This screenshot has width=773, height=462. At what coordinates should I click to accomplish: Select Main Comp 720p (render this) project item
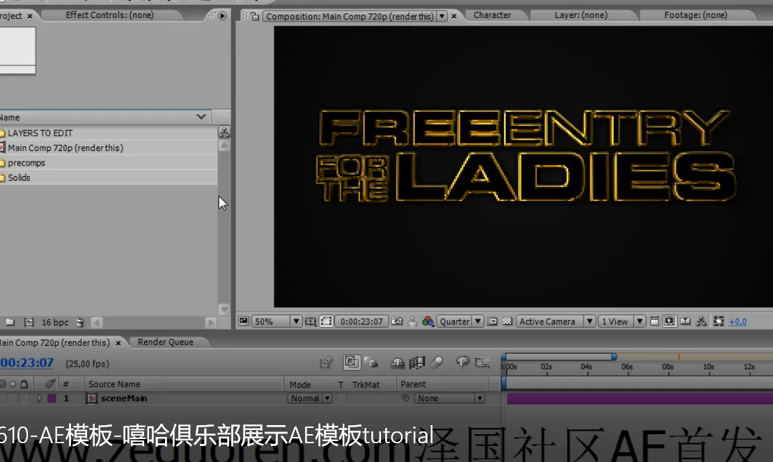65,148
